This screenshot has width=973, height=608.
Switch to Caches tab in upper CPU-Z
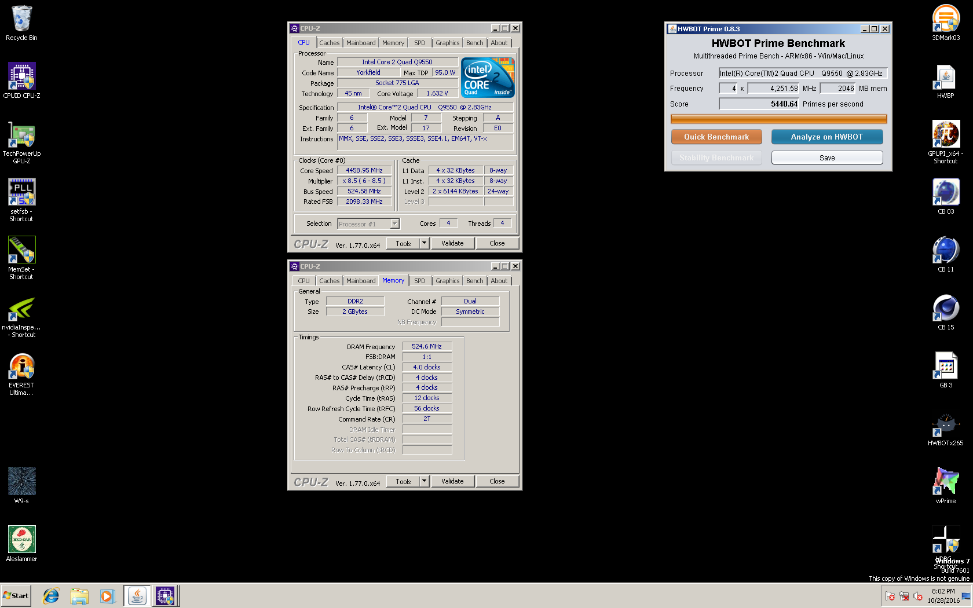329,43
